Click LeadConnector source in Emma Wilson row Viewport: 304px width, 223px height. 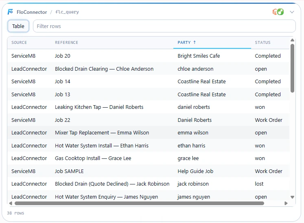point(29,132)
